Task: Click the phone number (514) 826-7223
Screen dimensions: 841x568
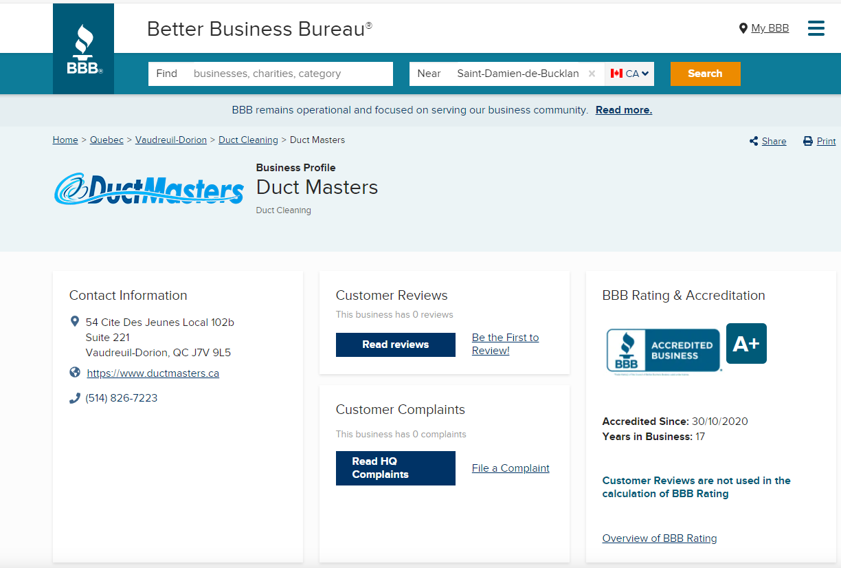Action: point(122,398)
